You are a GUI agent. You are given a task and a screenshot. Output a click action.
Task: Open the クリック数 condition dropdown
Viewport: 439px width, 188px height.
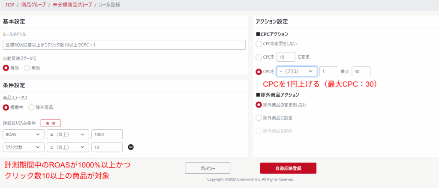point(23,147)
